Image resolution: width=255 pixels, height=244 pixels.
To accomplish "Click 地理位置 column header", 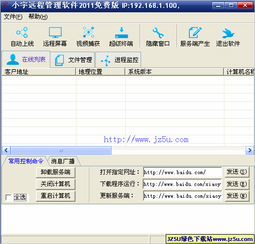I will tap(101, 72).
